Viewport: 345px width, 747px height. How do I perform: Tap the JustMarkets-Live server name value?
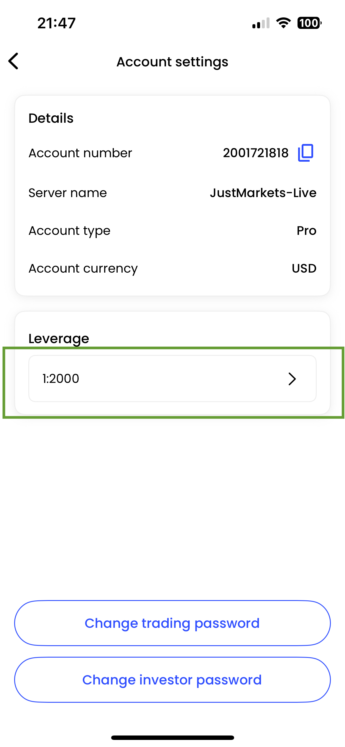click(x=263, y=193)
